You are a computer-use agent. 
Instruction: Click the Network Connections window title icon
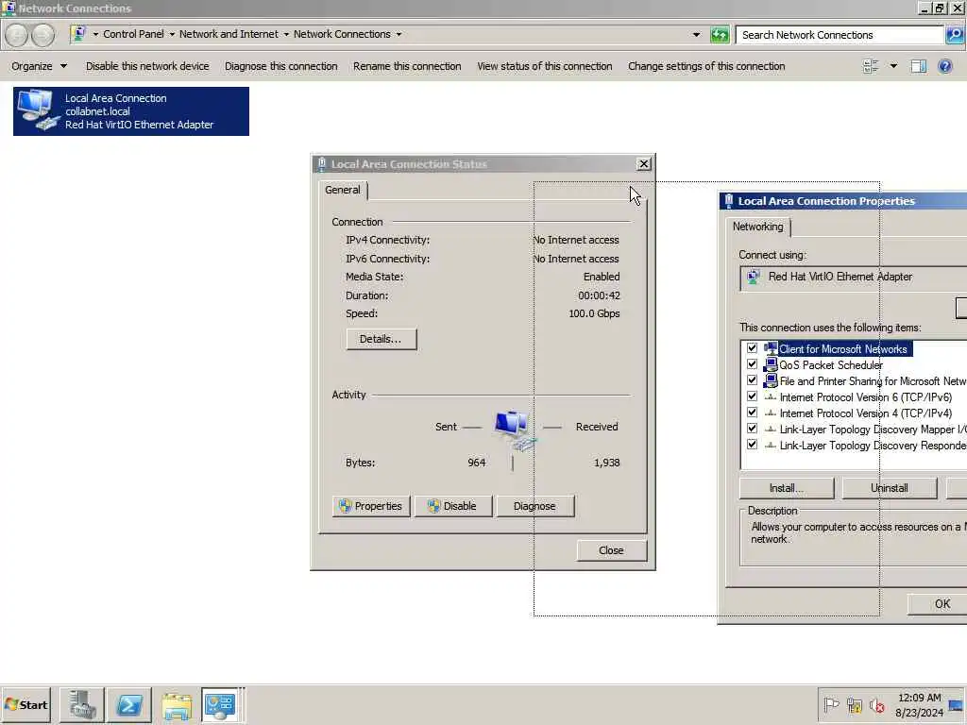click(8, 8)
